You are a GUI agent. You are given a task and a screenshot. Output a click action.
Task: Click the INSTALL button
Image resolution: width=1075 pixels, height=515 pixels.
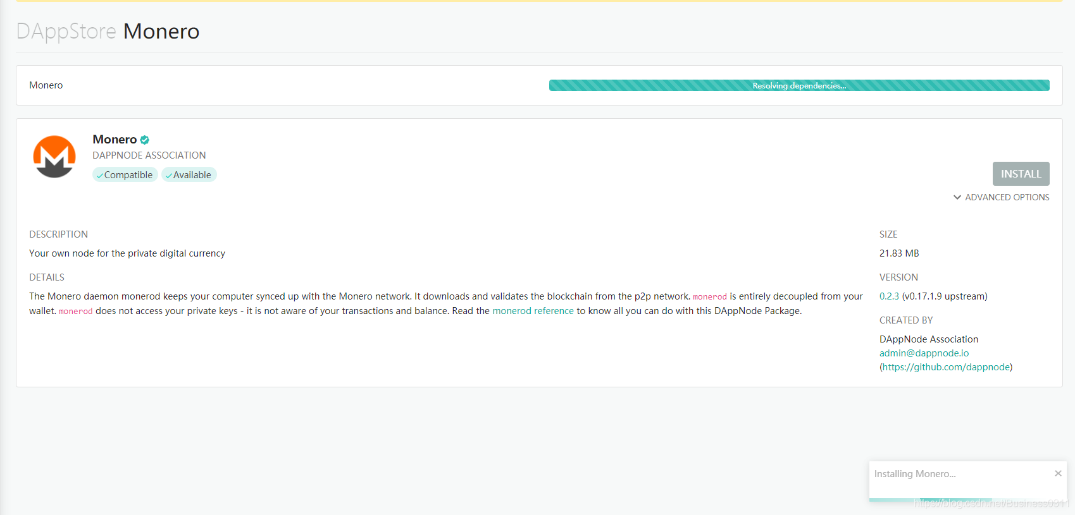pos(1021,174)
